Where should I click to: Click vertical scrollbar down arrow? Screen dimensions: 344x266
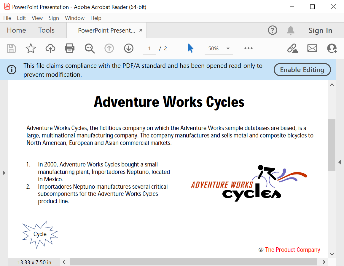click(x=332, y=254)
